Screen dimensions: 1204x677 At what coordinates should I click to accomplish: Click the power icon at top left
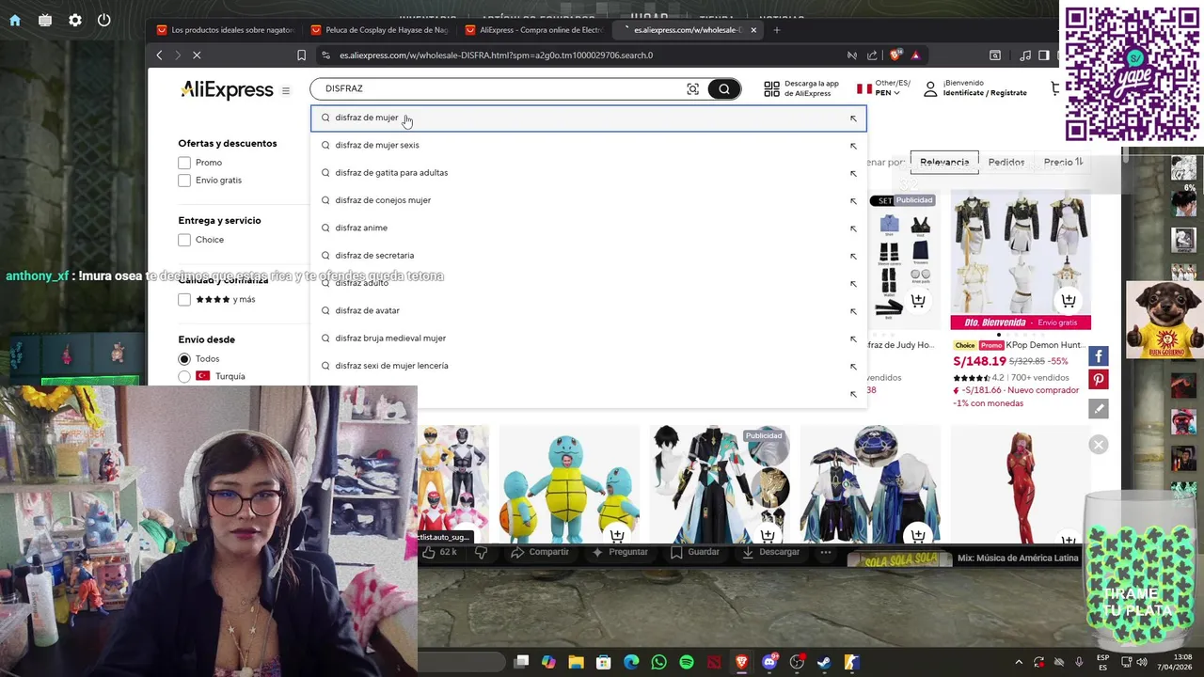[104, 20]
